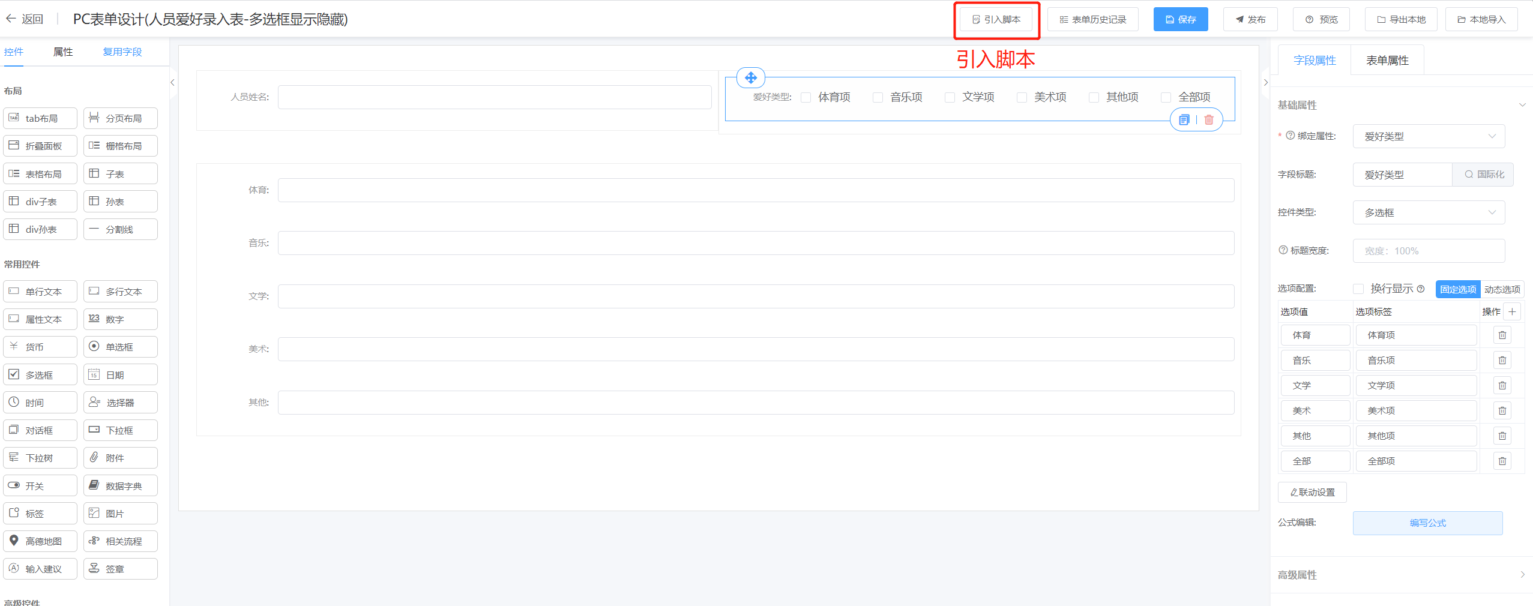Open the 控件类型 dropdown
Screen dimensions: 1533x606
click(1429, 212)
